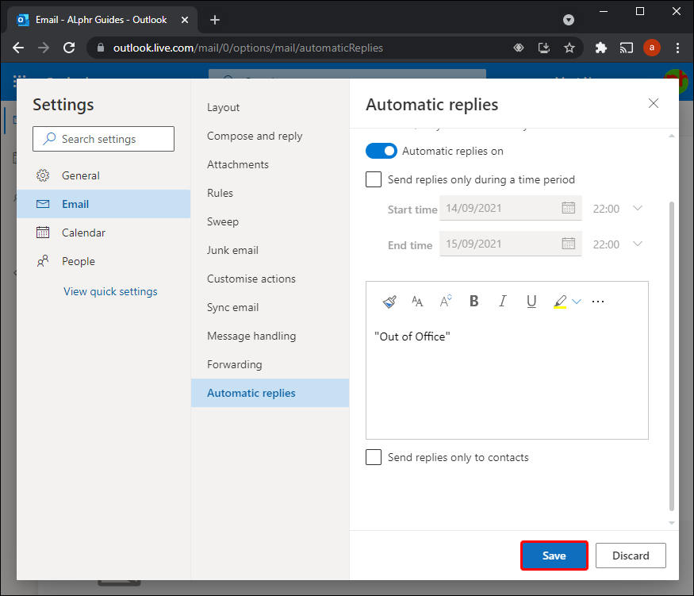Open View quick settings link
The image size is (694, 596).
(x=110, y=291)
